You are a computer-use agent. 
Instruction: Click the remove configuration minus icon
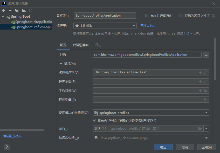(10, 11)
